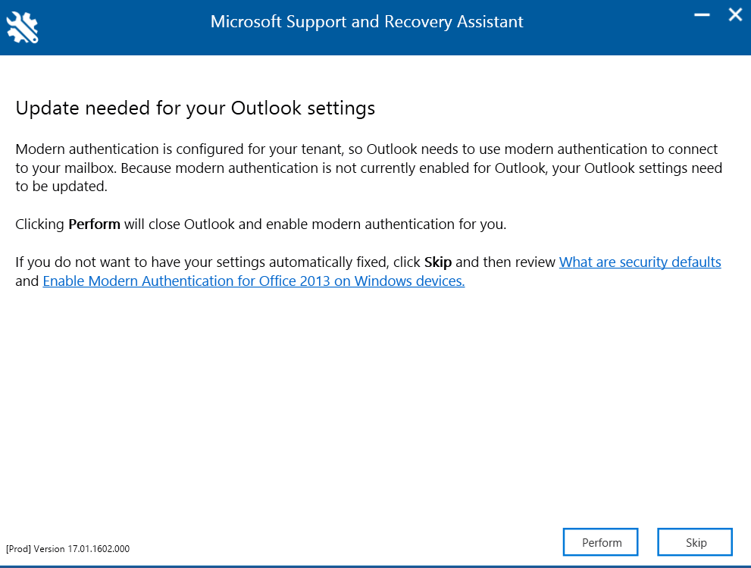Select the Microsoft Support and Recovery Assistant title text
Screen dimensions: 751x568
tap(368, 21)
